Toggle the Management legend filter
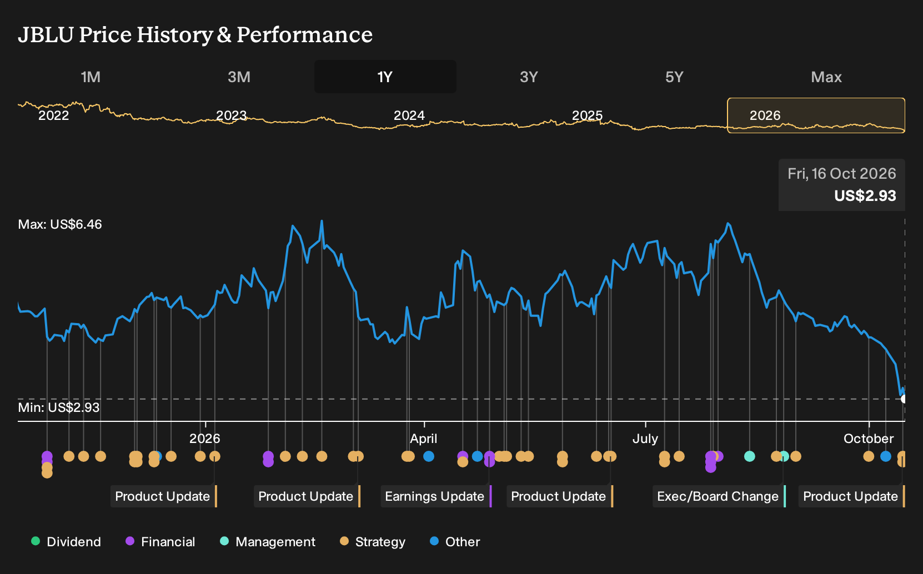The height and width of the screenshot is (574, 923). [268, 542]
